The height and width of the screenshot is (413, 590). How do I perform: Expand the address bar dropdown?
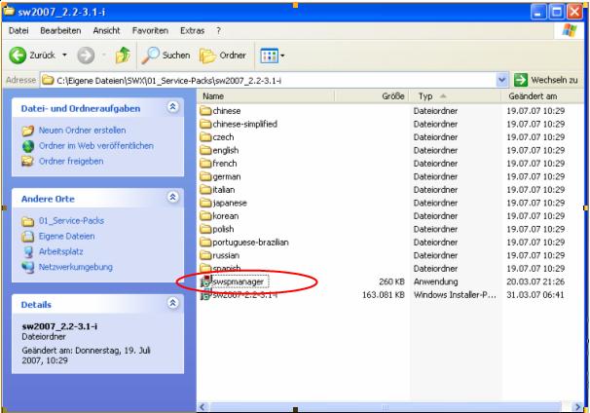[x=501, y=80]
